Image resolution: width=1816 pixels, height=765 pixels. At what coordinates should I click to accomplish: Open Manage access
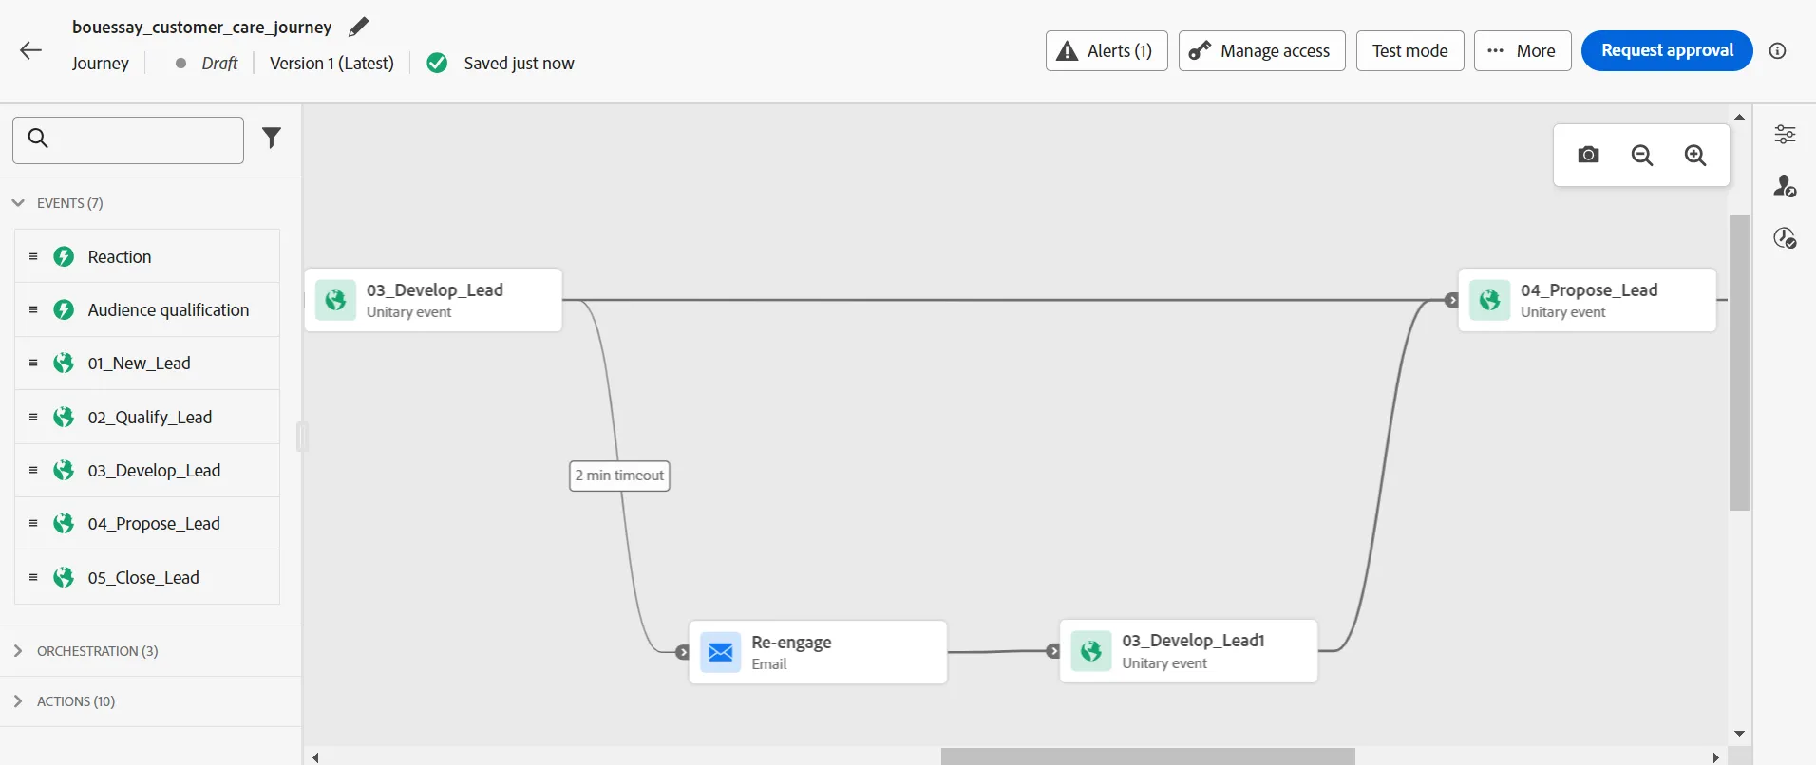[x=1261, y=51]
